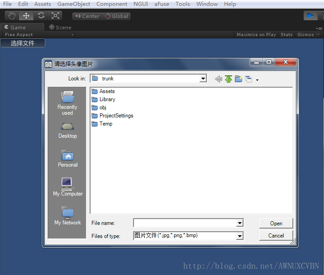Focus the File name input field
This screenshot has height=275, width=324.
[185, 223]
